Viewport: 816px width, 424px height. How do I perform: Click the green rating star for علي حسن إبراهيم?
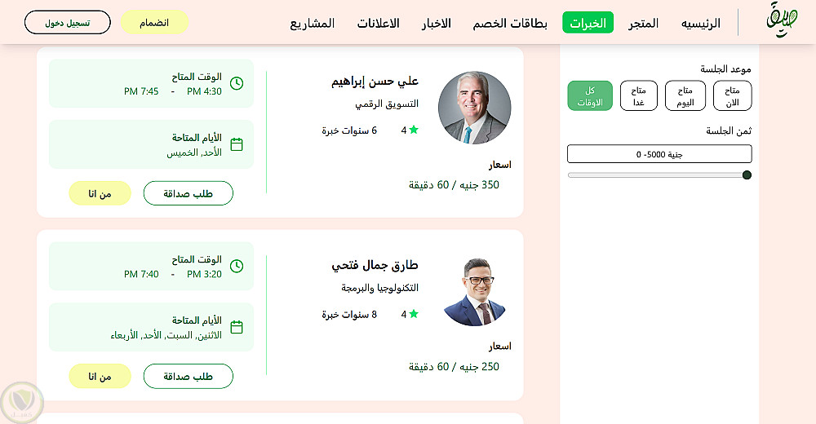point(414,130)
